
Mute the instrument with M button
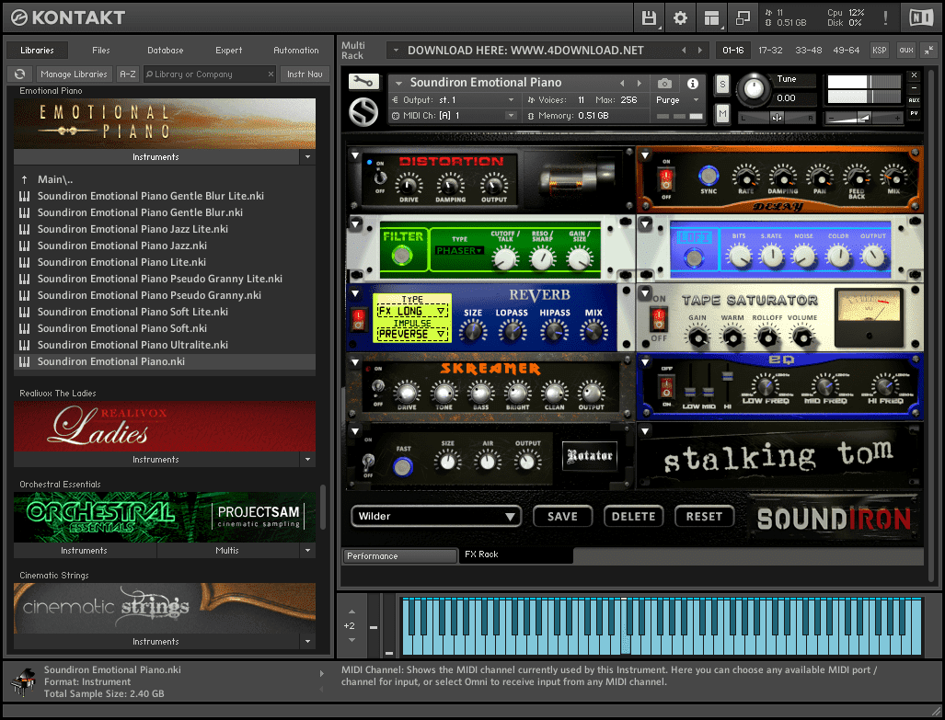pyautogui.click(x=722, y=113)
